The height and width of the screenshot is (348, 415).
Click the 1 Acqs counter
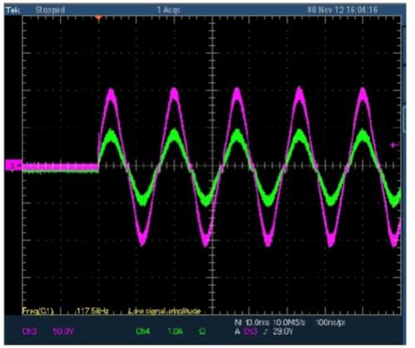point(168,10)
